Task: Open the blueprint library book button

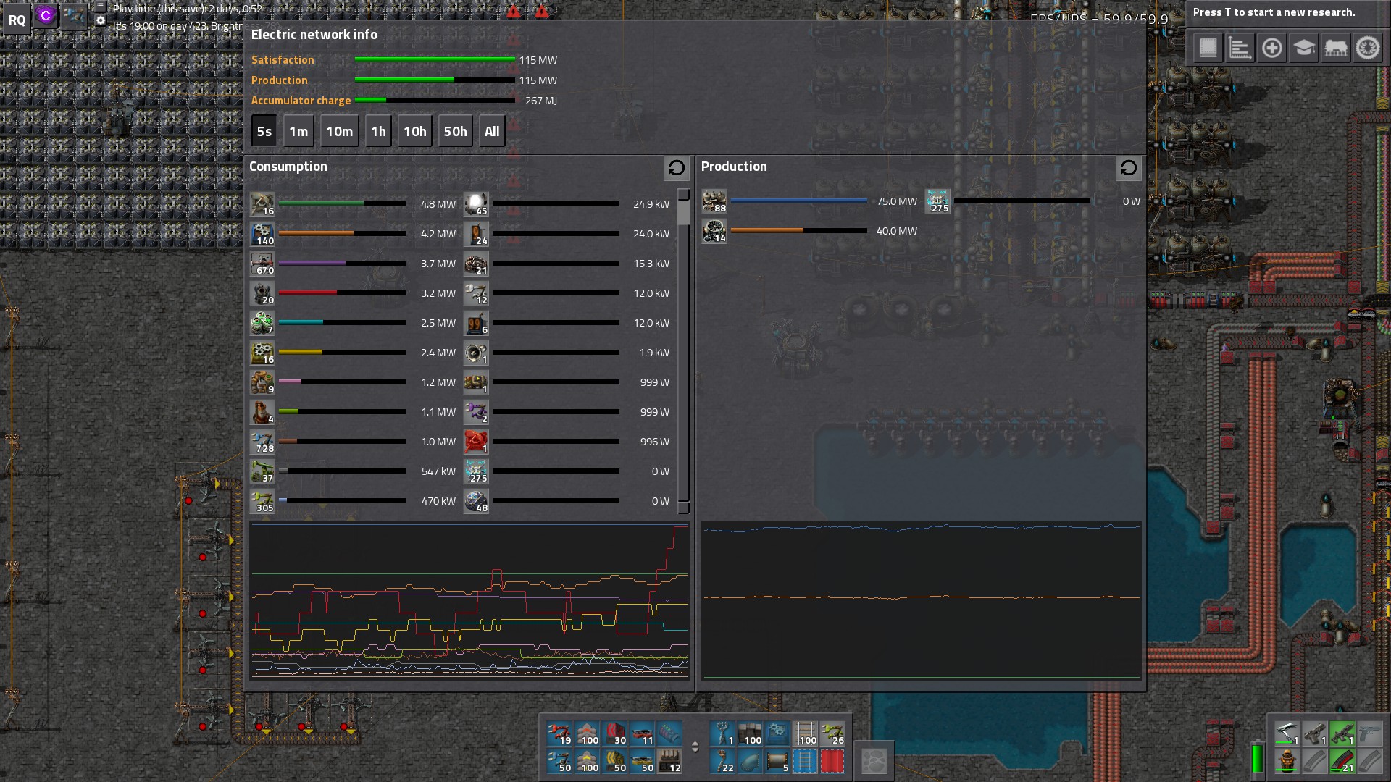Action: click(1208, 48)
